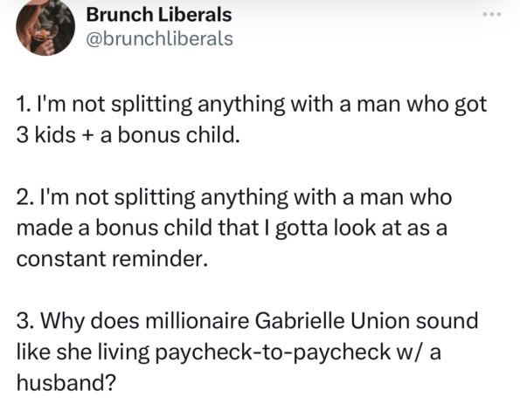This screenshot has width=520, height=410.
Task: Click the "1." list number
Action: point(25,104)
